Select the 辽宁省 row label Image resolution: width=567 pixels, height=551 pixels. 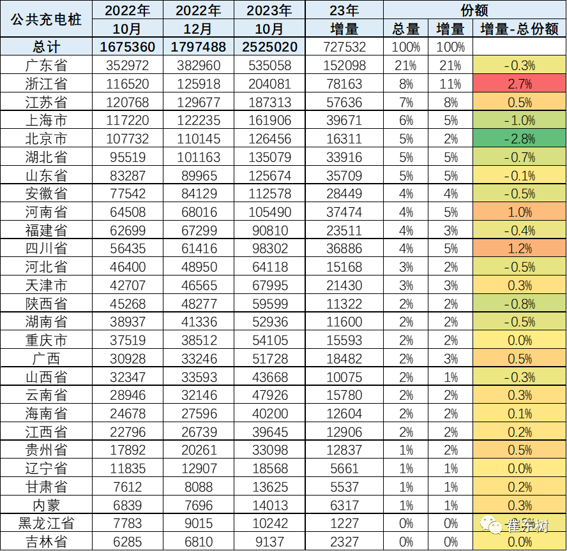click(x=46, y=468)
